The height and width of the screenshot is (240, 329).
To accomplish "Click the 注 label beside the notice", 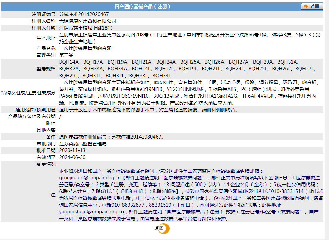I will click(53, 195).
